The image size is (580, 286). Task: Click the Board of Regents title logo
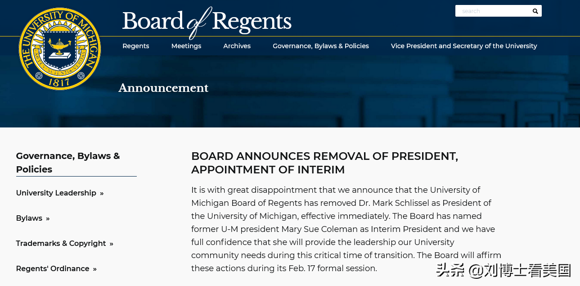click(x=207, y=22)
